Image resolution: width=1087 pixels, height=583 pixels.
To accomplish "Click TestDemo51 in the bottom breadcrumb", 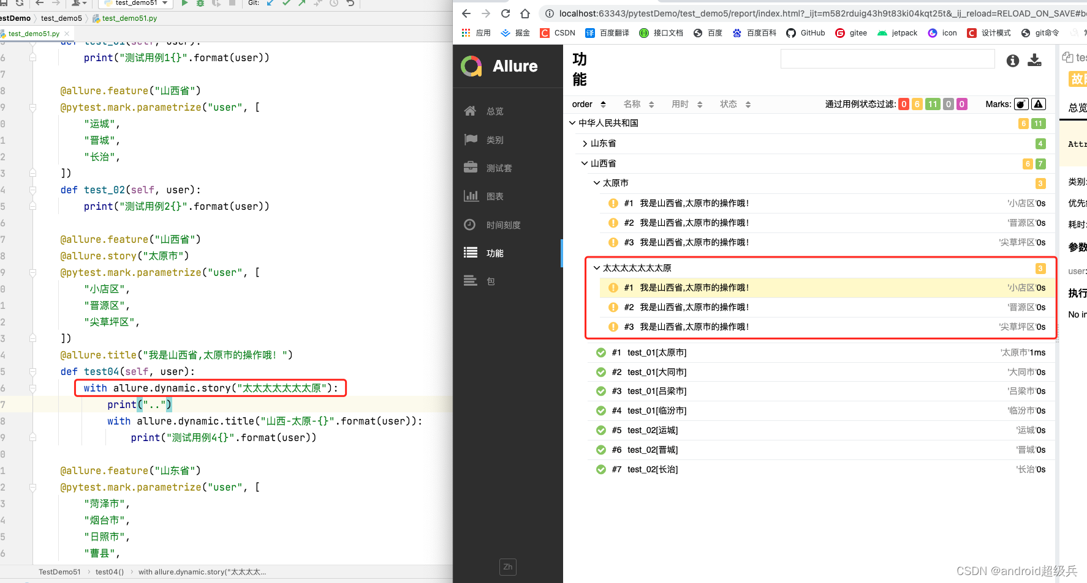I will pyautogui.click(x=59, y=572).
